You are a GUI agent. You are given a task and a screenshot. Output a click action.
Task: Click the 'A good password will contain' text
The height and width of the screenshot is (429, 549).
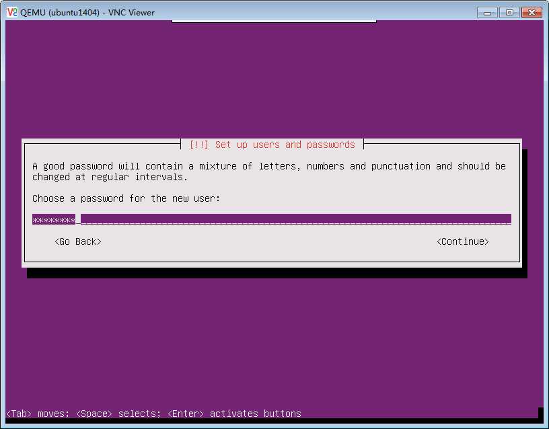[108, 166]
